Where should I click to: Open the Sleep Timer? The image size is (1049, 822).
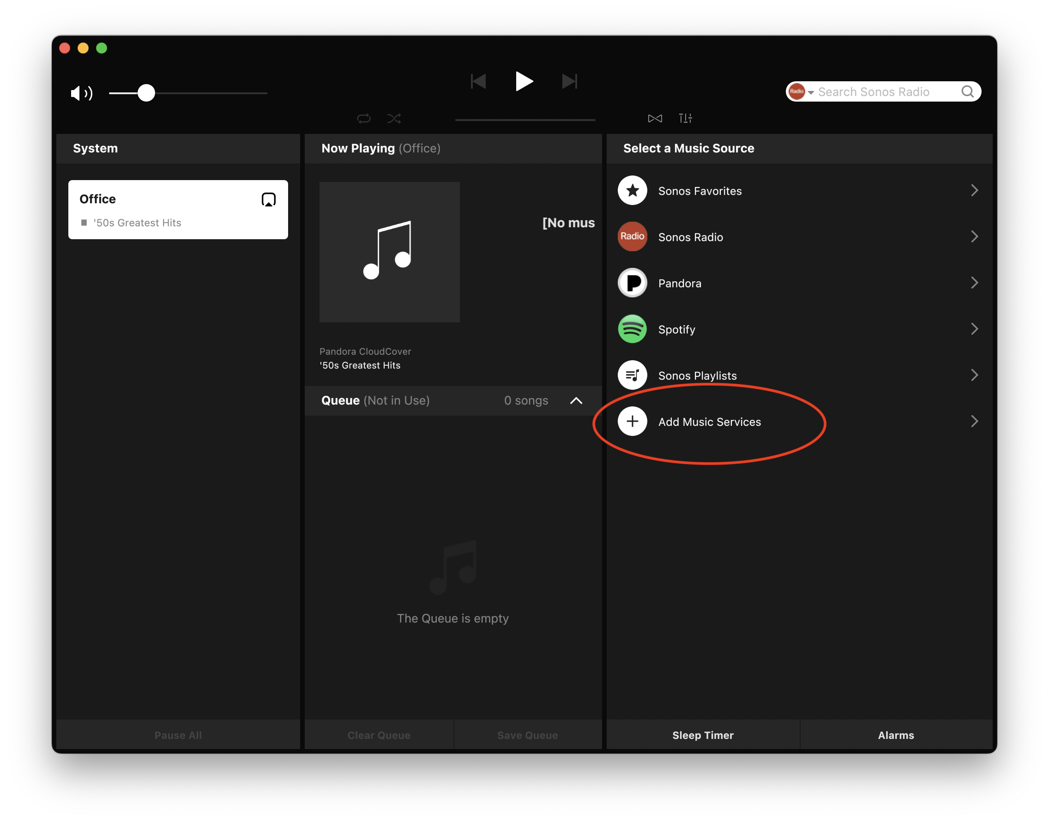coord(703,735)
